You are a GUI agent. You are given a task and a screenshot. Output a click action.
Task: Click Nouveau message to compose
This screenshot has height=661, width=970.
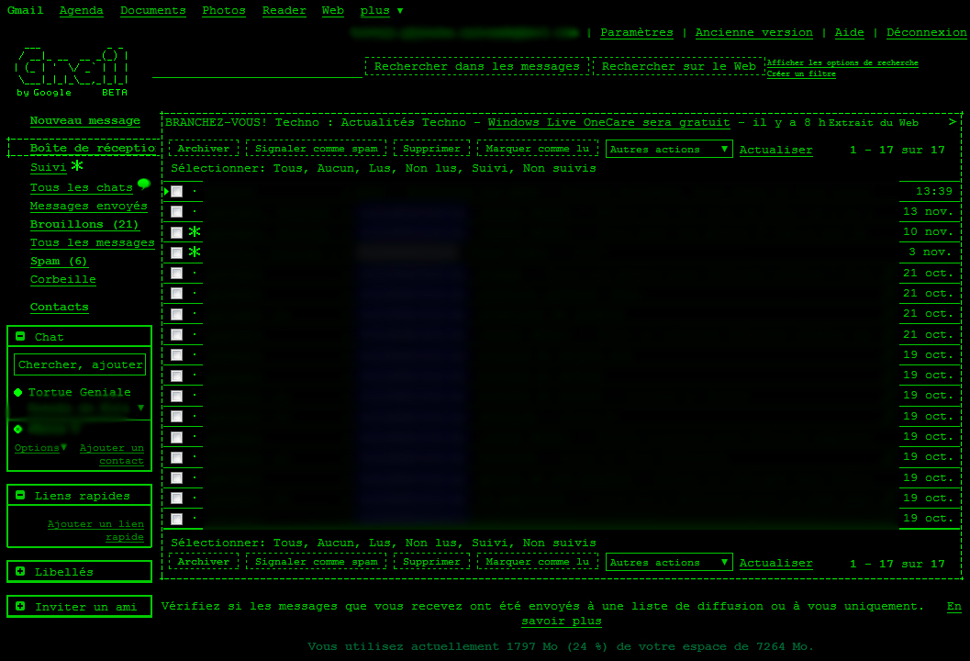pos(85,120)
